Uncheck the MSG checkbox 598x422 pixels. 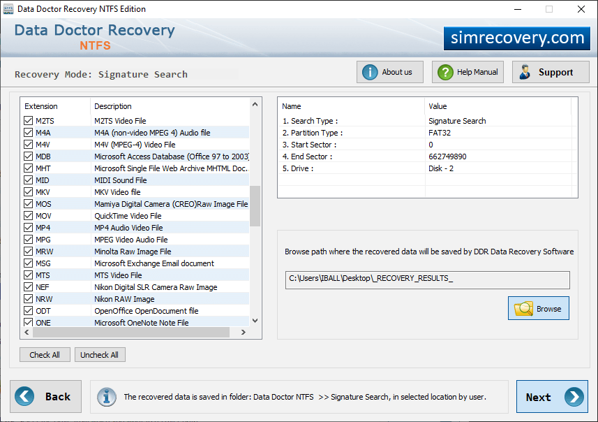click(28, 263)
